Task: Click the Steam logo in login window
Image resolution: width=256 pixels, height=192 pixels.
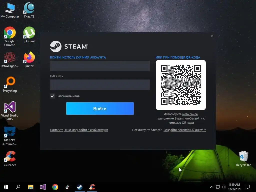Action: click(x=69, y=46)
